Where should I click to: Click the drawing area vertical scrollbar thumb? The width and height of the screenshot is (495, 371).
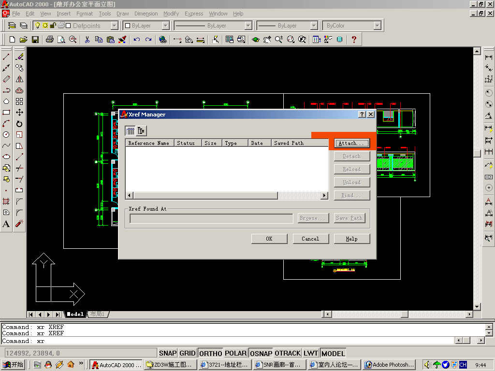pos(477,153)
